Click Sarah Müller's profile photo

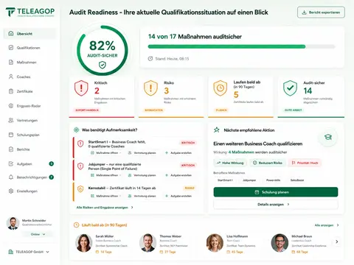pos(83,243)
